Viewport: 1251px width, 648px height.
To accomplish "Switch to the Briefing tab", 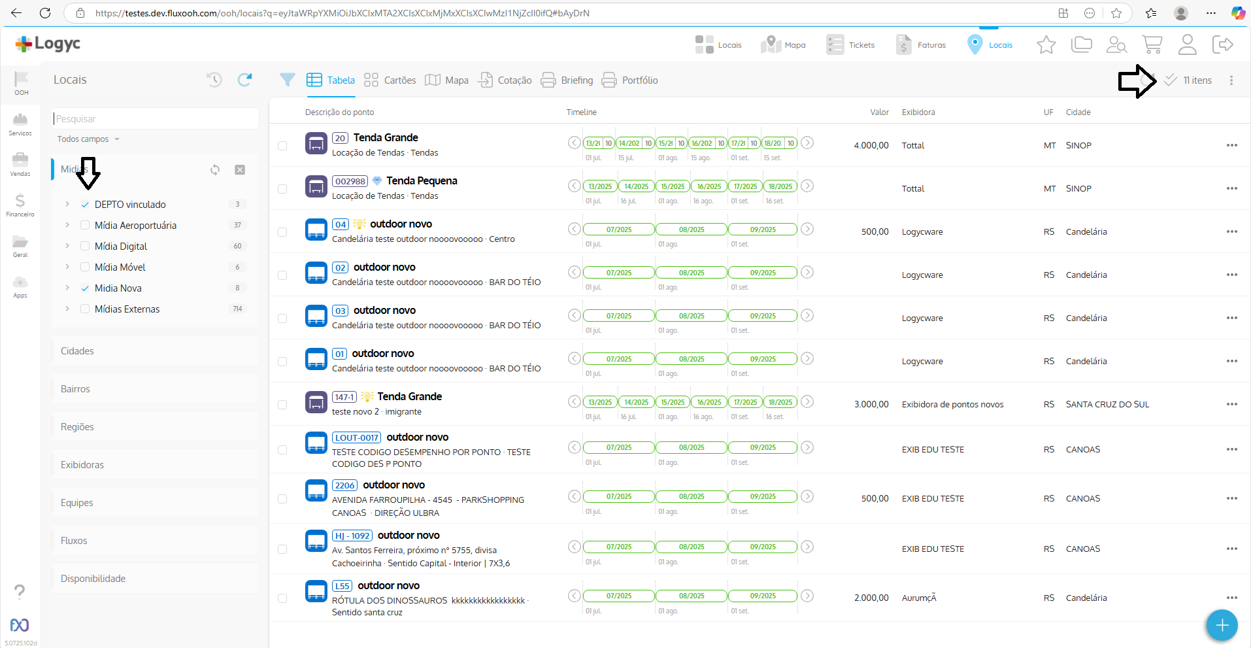I will 567,80.
